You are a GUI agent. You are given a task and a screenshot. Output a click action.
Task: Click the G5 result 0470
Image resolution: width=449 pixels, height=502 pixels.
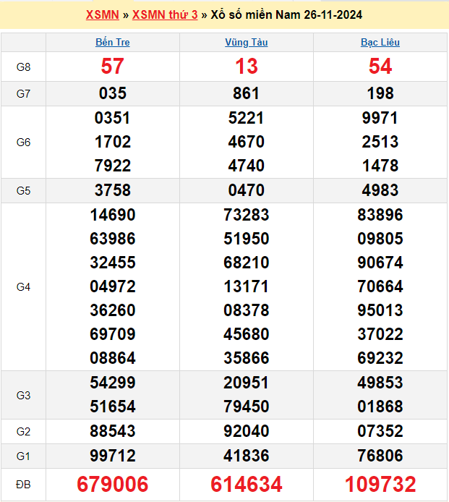(246, 190)
